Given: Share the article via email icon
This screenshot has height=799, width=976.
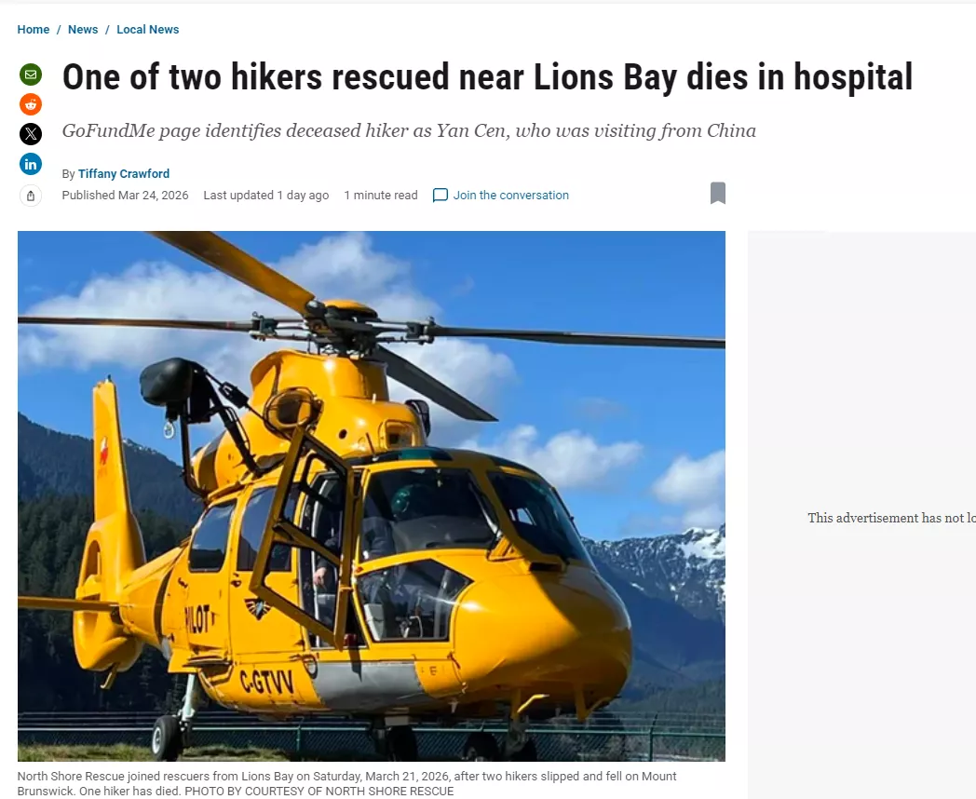Looking at the screenshot, I should click(31, 74).
